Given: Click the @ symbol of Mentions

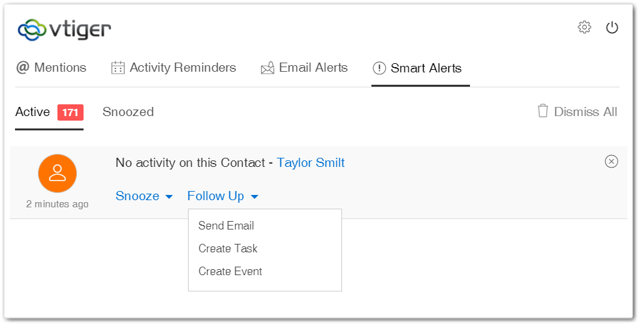Looking at the screenshot, I should (22, 67).
